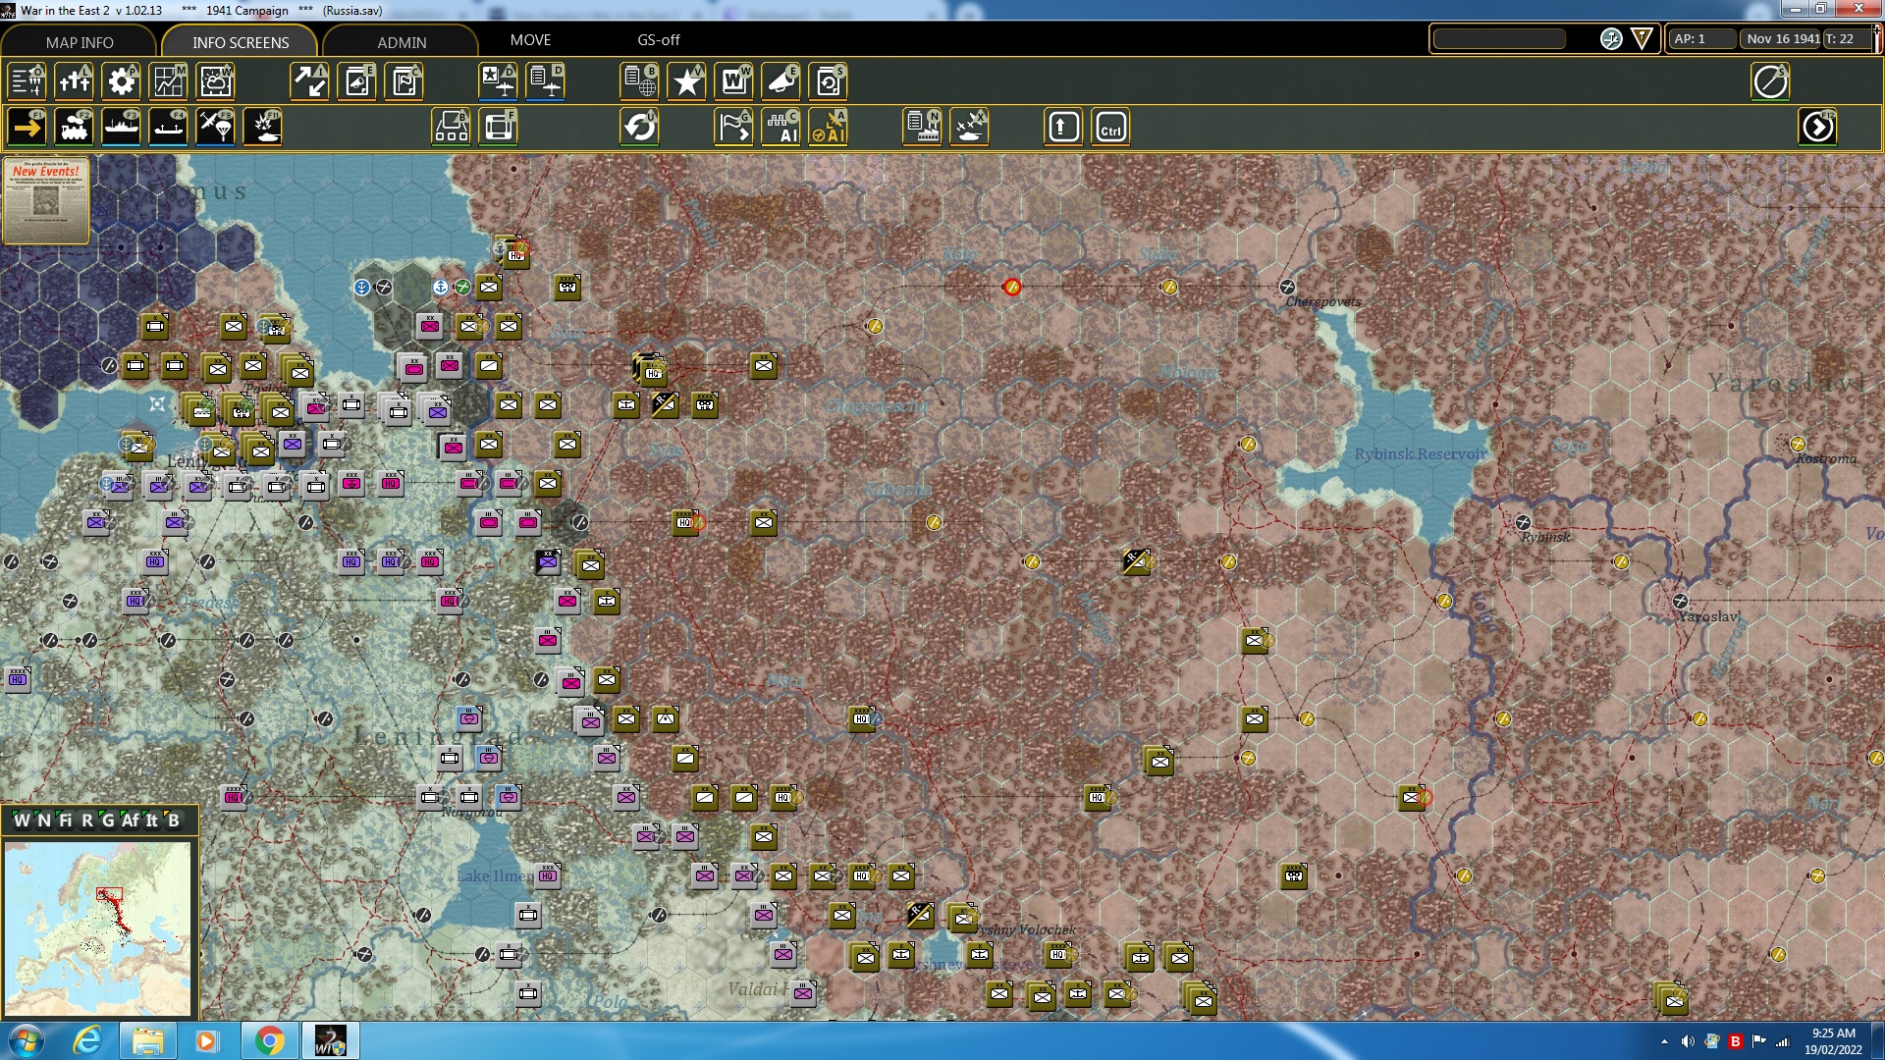Open Windows Start button

(x=27, y=1040)
